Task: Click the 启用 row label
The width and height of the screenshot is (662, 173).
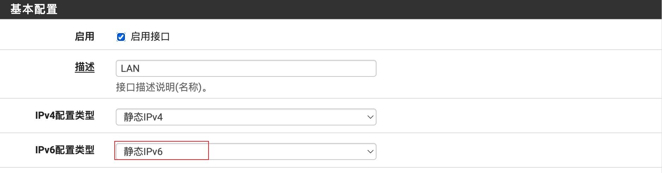Action: coord(84,37)
